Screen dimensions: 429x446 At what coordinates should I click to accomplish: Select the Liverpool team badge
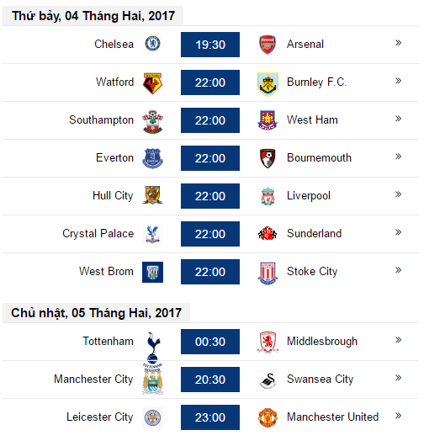[267, 196]
